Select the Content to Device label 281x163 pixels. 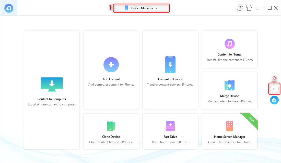point(170,79)
